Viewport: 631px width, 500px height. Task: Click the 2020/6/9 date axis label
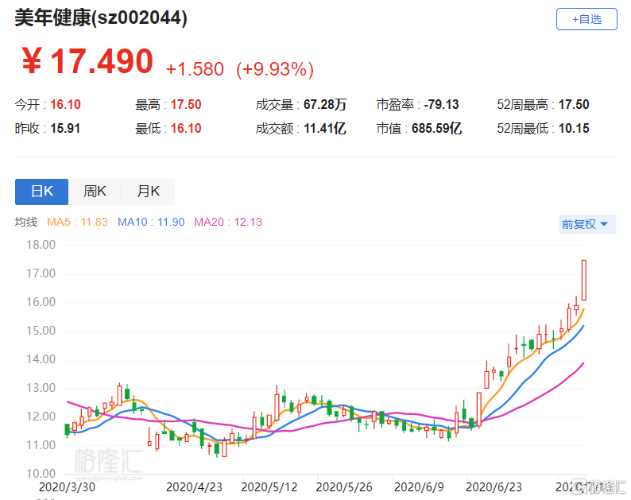[419, 487]
